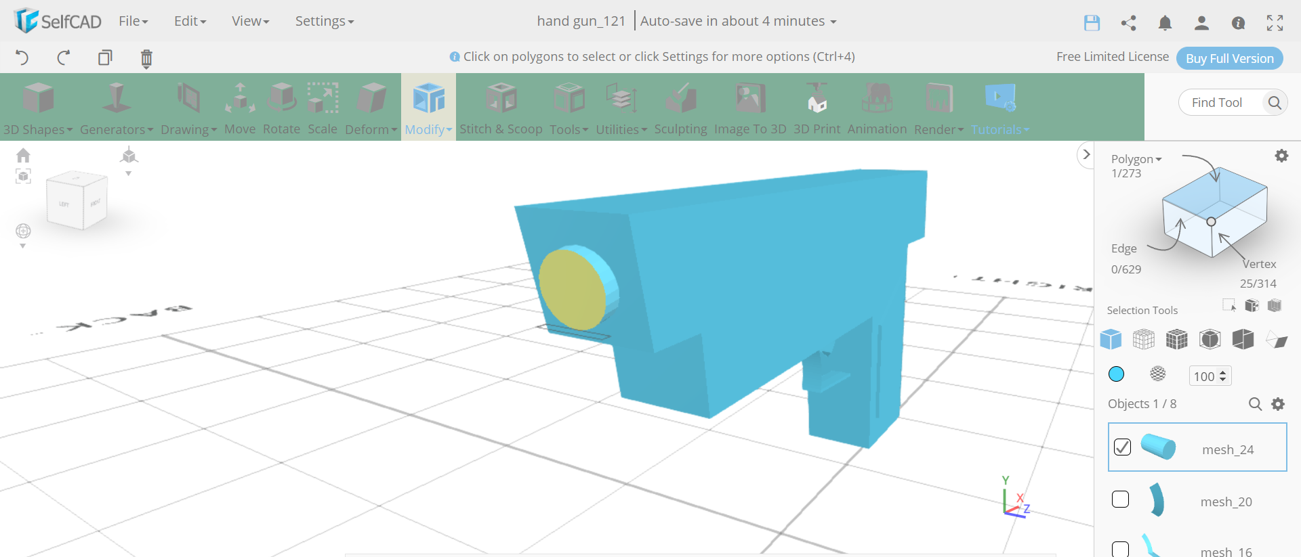This screenshot has width=1301, height=557.
Task: Open the Settings menu
Action: (324, 21)
